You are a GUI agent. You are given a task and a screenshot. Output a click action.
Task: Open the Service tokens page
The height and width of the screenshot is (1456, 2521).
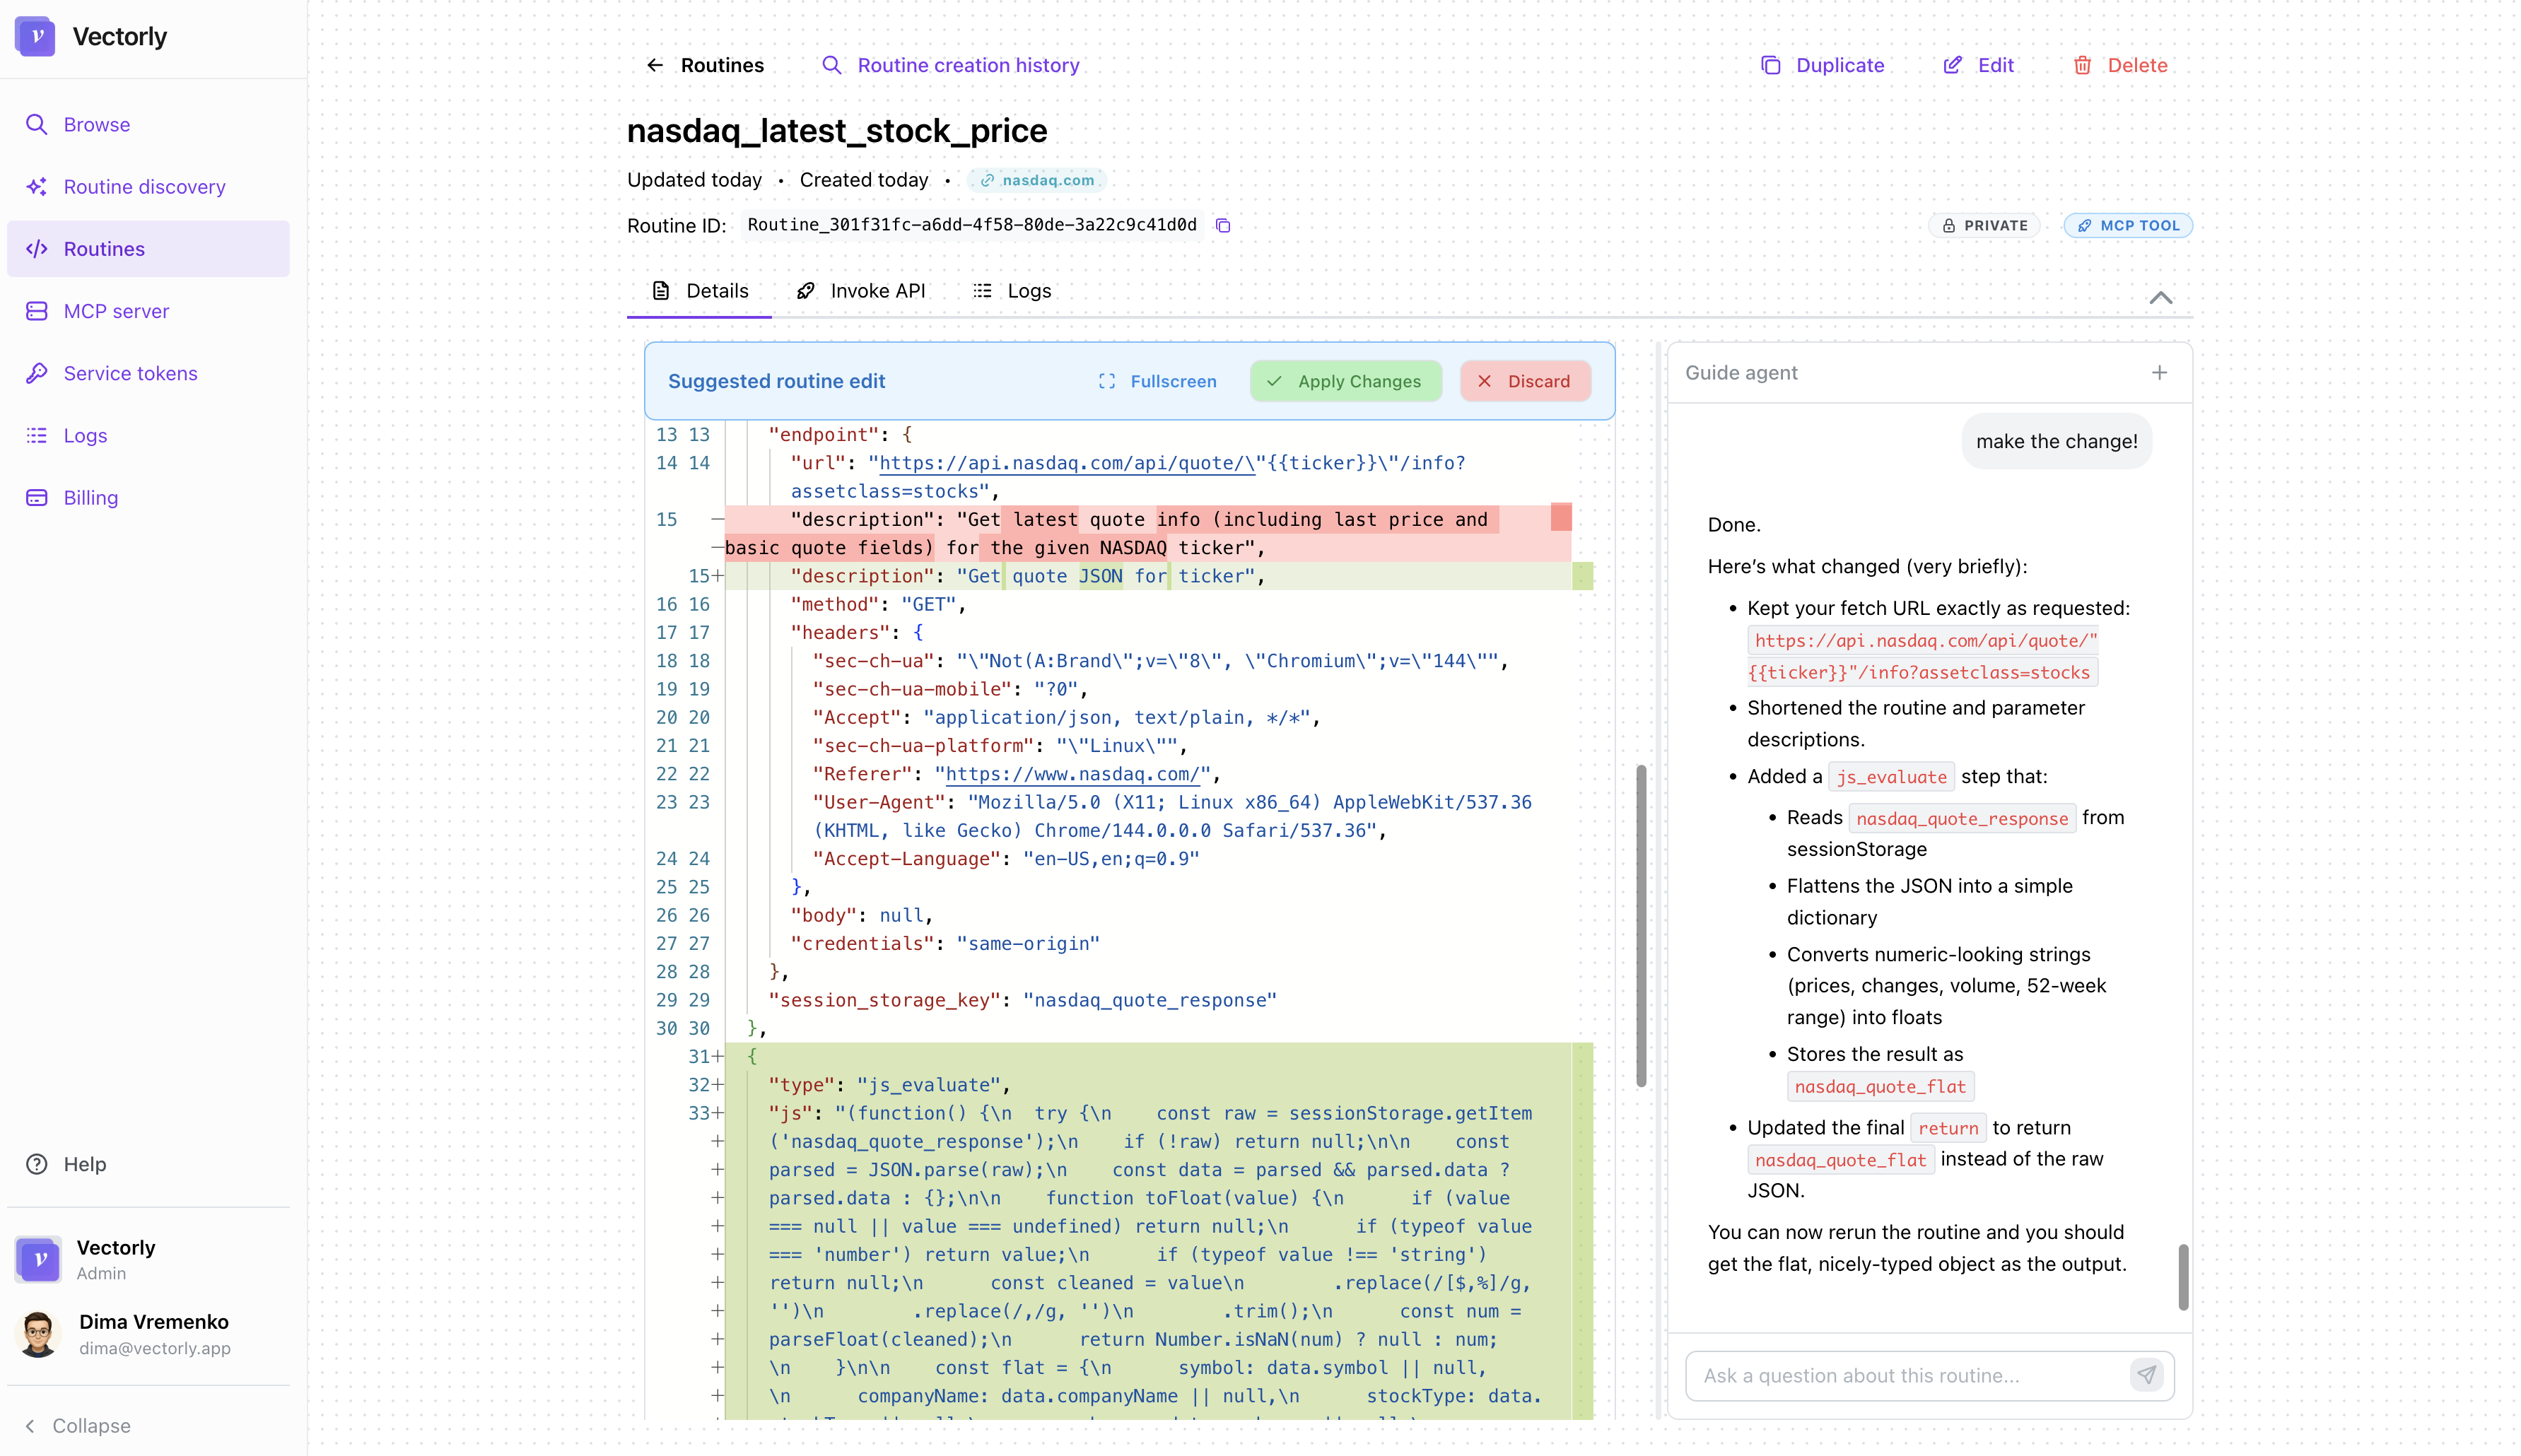coord(130,373)
